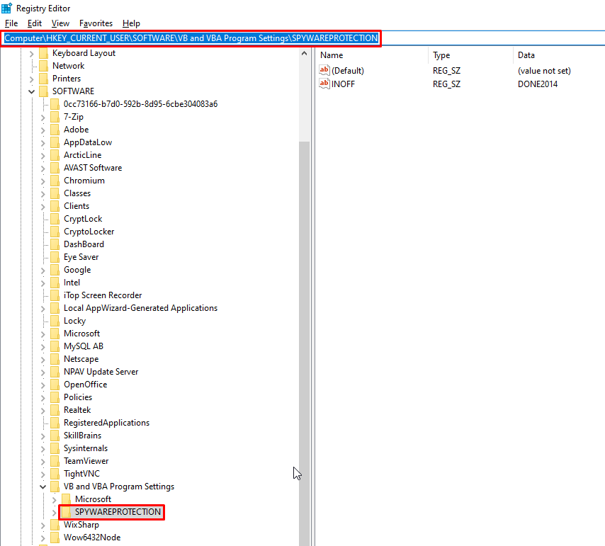Select the CryptLock registry key
This screenshot has height=546, width=605.
click(83, 219)
